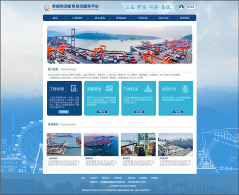Screen dimensions: 239x195
Task: Click the tower icon on 数据分析 card
Action: tap(185, 89)
